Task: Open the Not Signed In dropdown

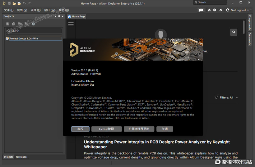Action: [x=241, y=10]
